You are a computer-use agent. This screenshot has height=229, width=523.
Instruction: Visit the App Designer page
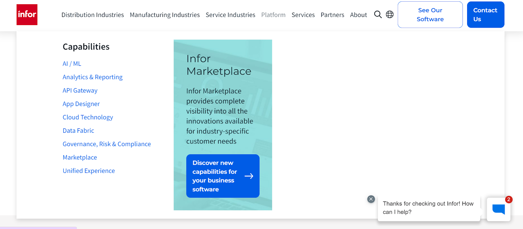pyautogui.click(x=81, y=104)
